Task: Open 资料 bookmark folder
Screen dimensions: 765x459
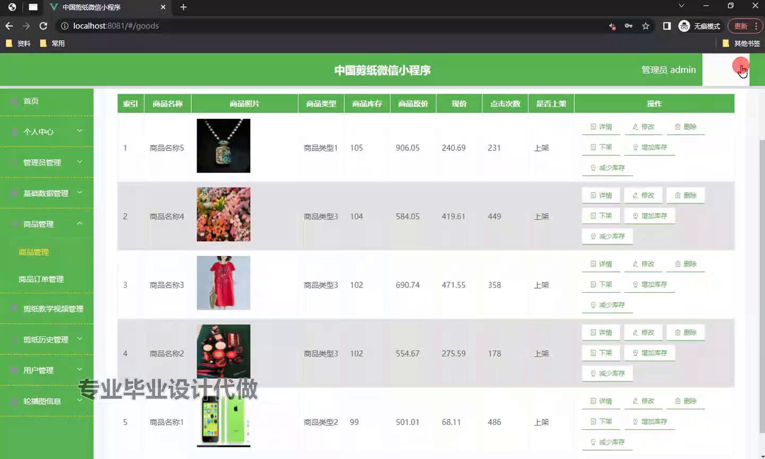Action: coord(18,44)
